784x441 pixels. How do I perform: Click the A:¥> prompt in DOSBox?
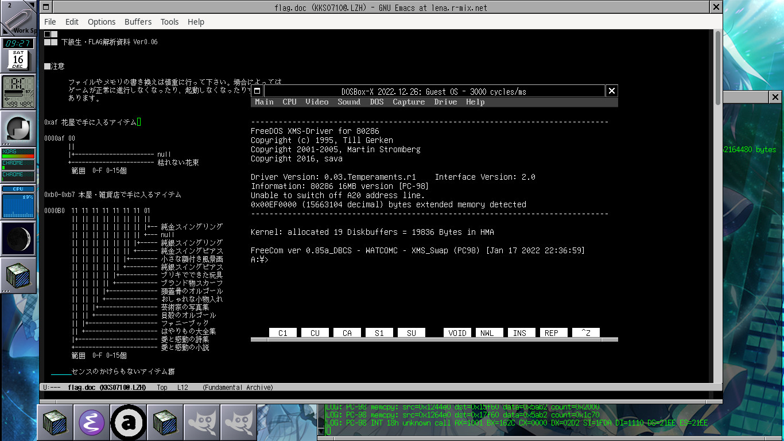pos(259,260)
